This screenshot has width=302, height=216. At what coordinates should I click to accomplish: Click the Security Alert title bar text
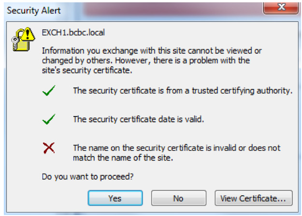pos(34,10)
